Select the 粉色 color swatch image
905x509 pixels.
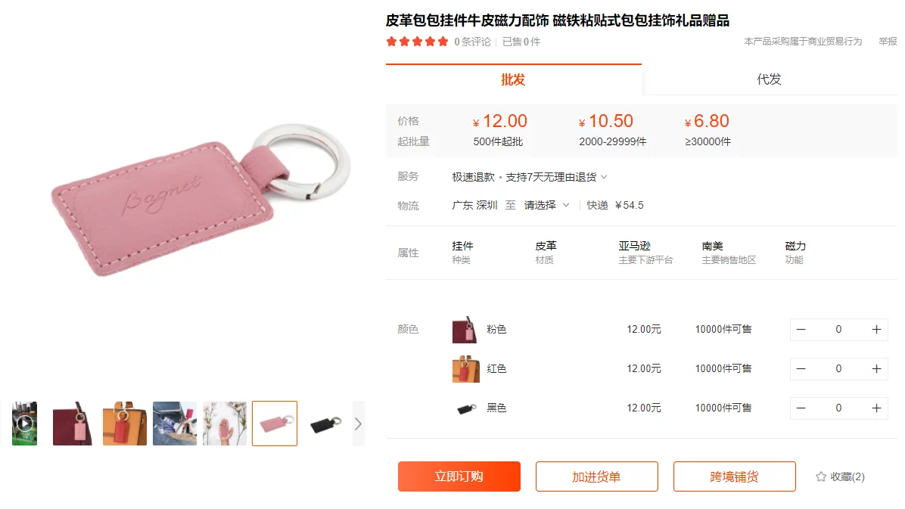tap(465, 330)
